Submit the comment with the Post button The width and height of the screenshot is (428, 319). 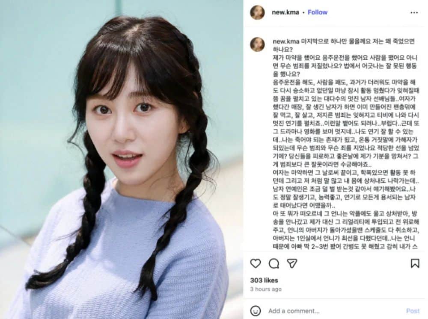413,311
